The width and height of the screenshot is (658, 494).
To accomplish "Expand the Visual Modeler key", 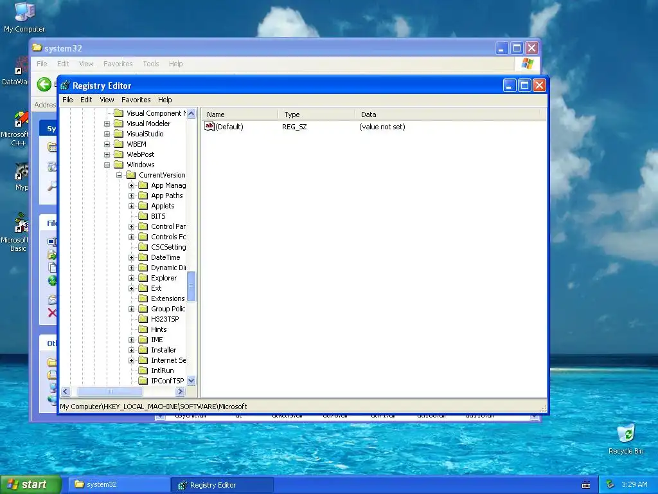I will click(x=107, y=124).
